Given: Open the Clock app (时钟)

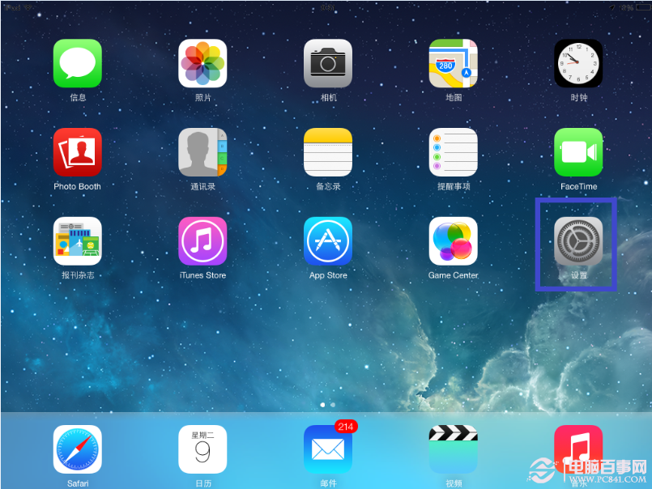Looking at the screenshot, I should pos(578,63).
